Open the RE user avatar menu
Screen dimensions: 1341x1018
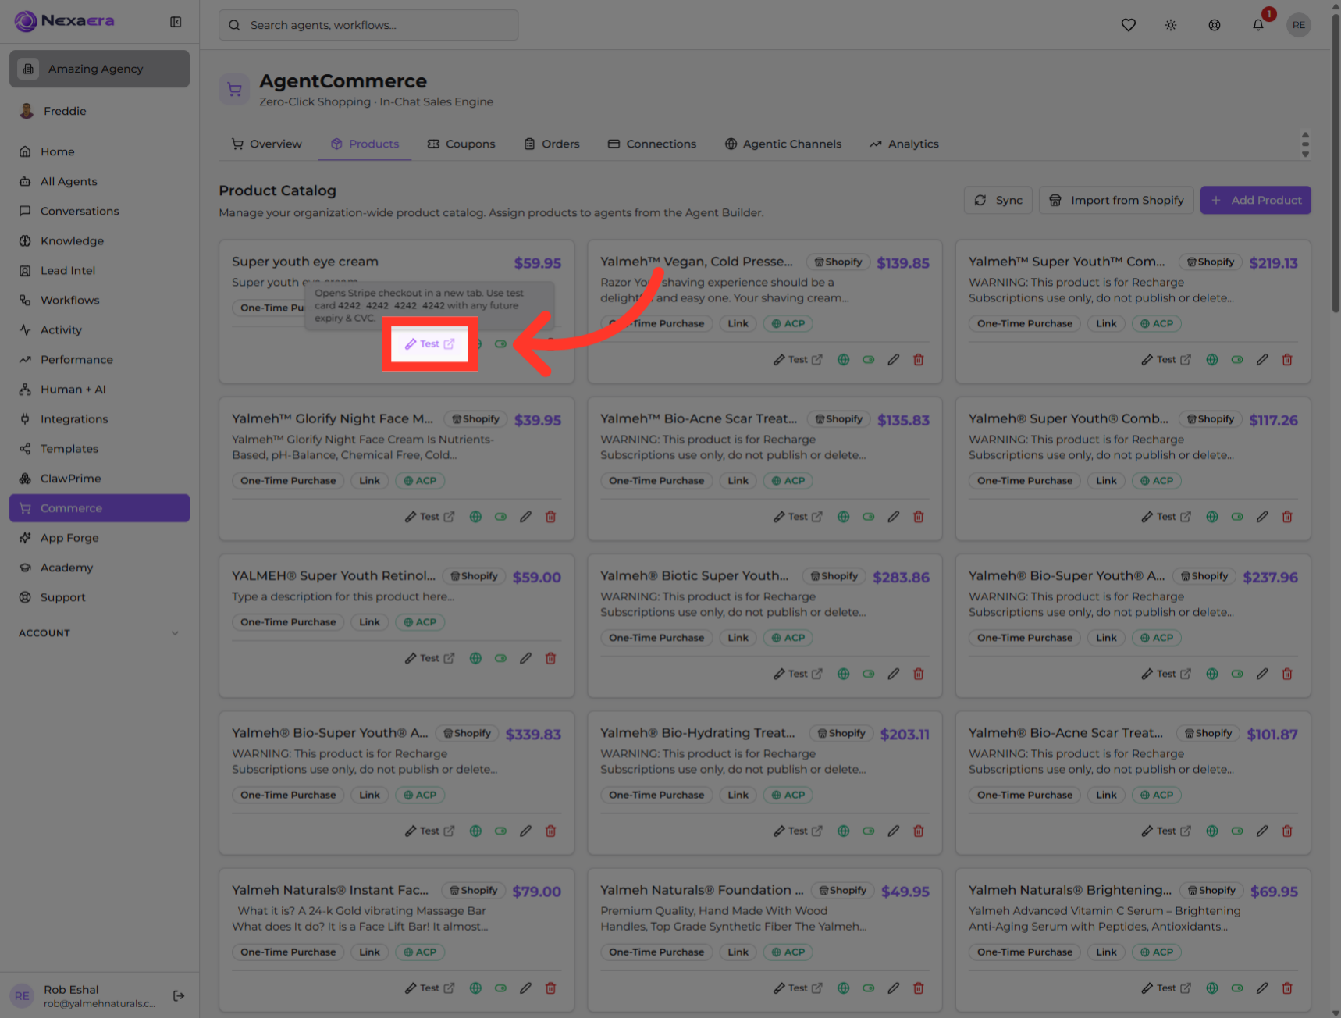pos(1299,25)
